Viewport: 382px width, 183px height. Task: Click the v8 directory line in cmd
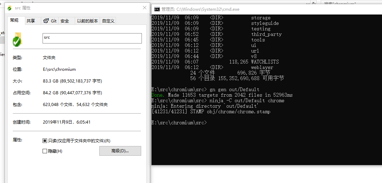coord(204,56)
